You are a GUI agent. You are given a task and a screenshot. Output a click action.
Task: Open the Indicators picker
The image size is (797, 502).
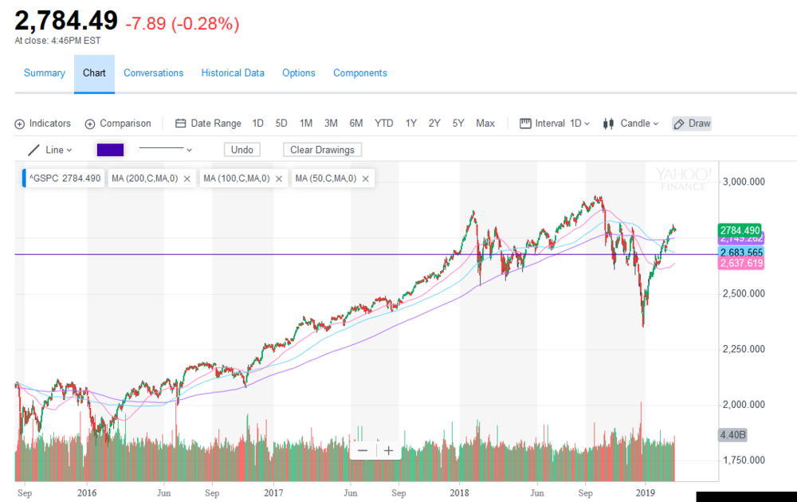point(42,123)
